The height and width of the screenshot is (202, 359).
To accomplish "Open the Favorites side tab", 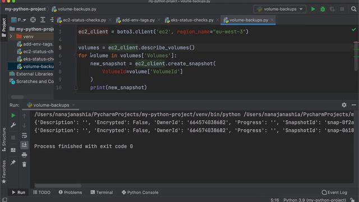I will pyautogui.click(x=4, y=172).
